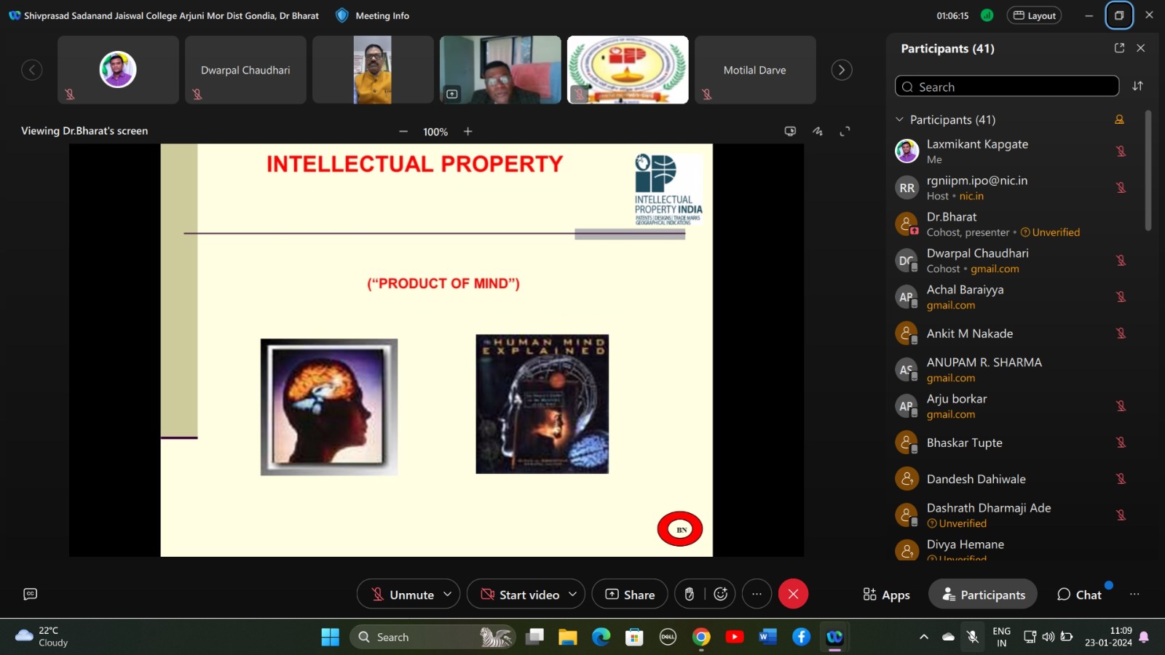The width and height of the screenshot is (1165, 655).
Task: Open the Layout options button
Action: click(1034, 15)
